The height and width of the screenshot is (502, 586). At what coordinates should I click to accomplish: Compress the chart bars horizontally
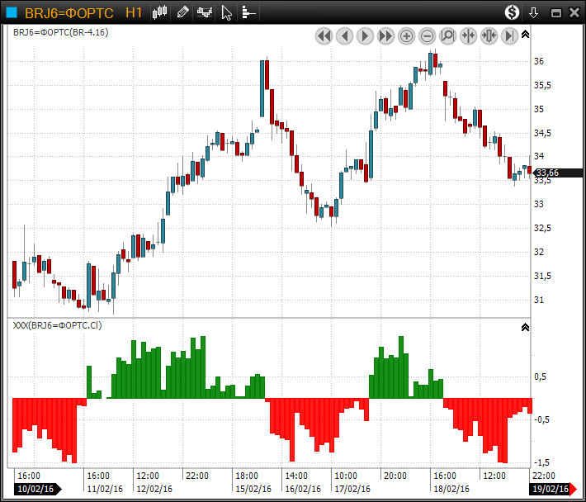[468, 36]
